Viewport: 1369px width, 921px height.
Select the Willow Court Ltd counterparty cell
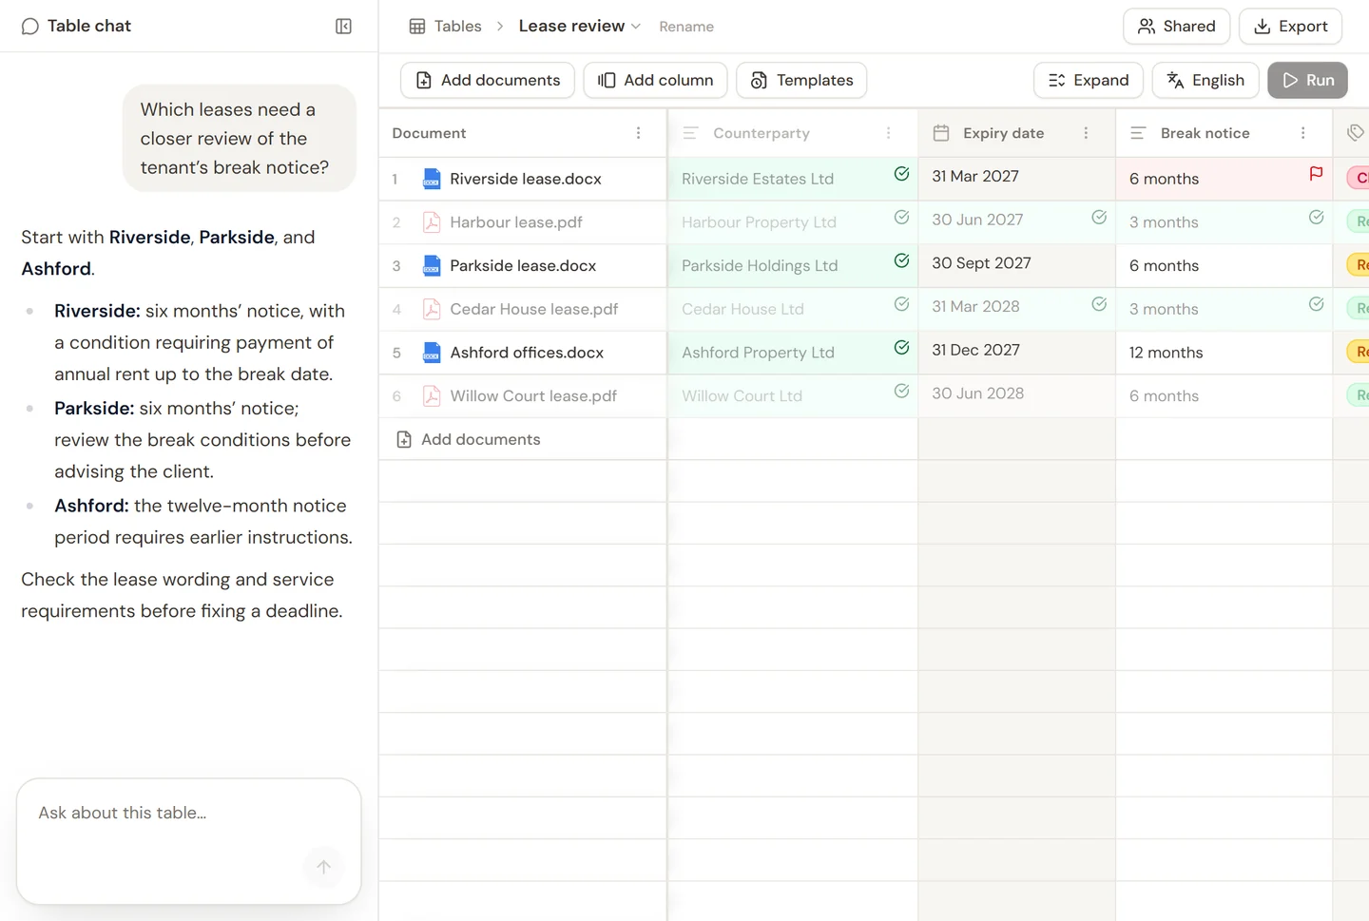[x=792, y=396]
